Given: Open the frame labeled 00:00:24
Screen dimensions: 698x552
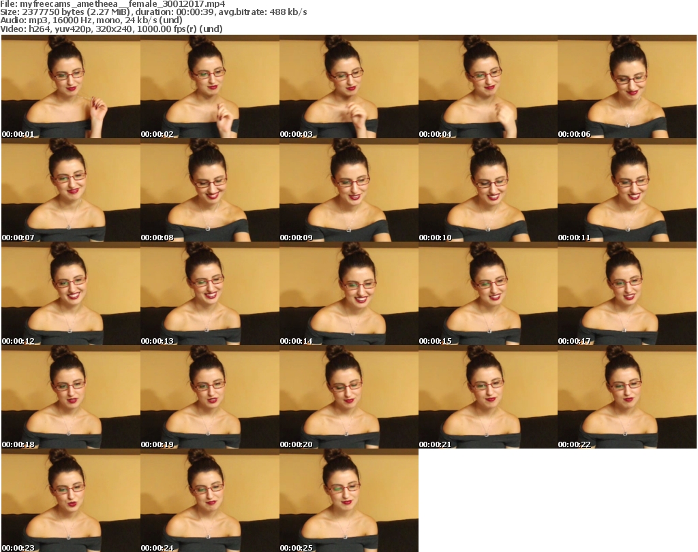Looking at the screenshot, I should coord(210,500).
